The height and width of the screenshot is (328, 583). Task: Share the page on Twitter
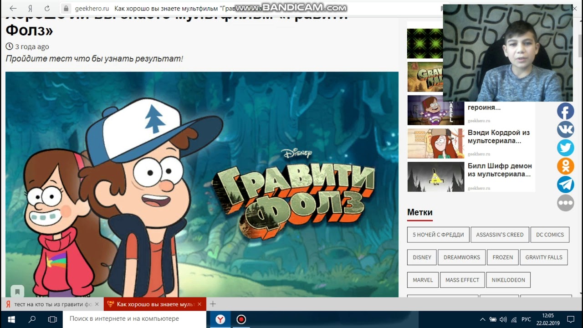[565, 148]
